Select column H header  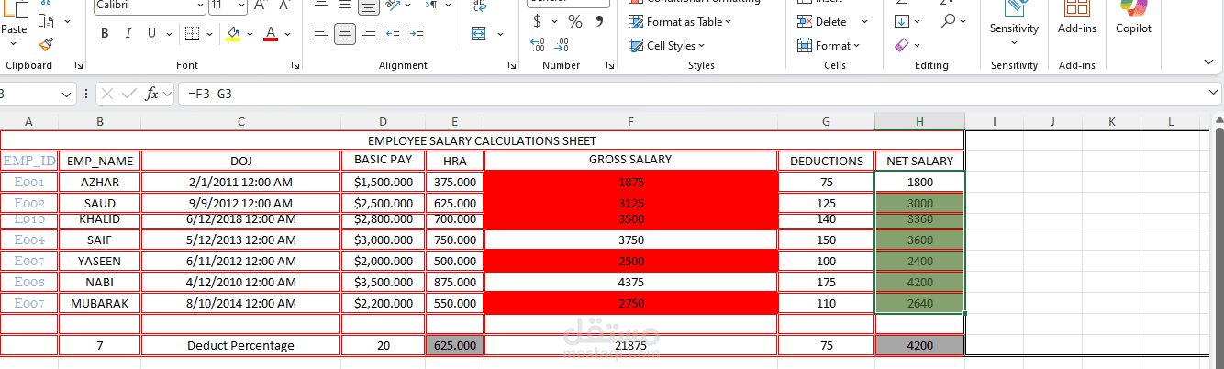[x=919, y=121]
